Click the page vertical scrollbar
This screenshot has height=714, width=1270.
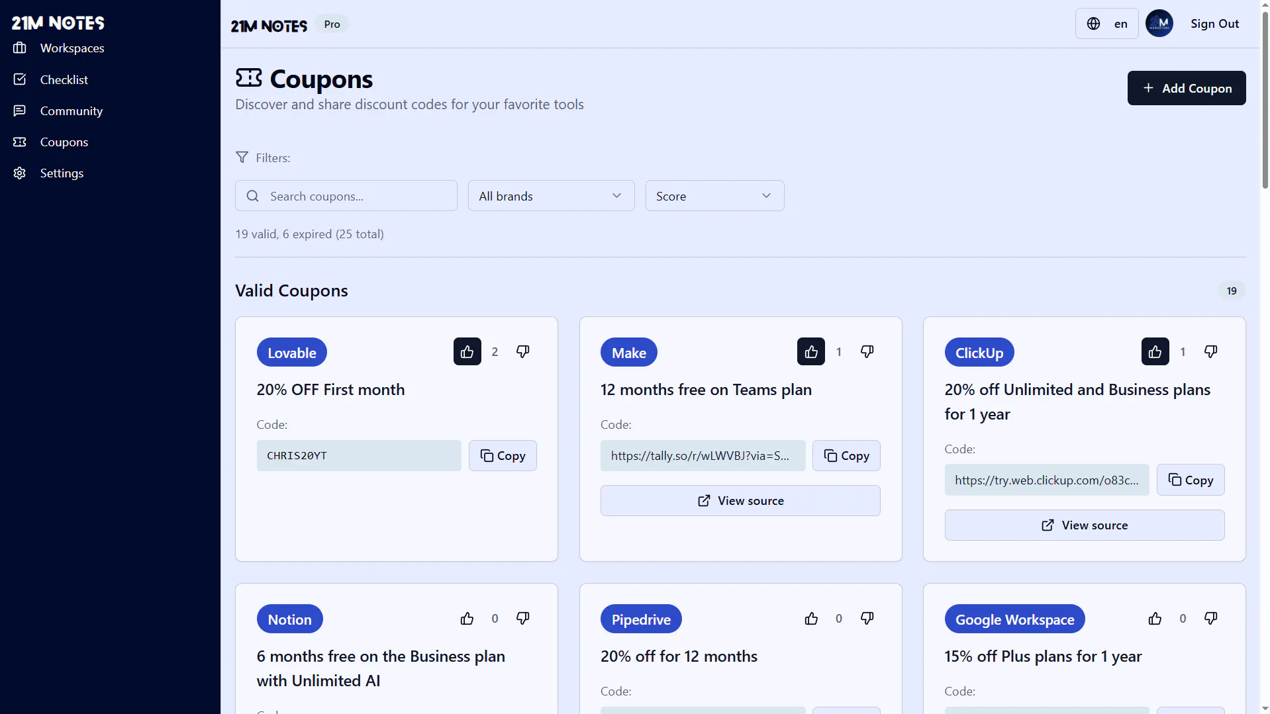click(1265, 99)
